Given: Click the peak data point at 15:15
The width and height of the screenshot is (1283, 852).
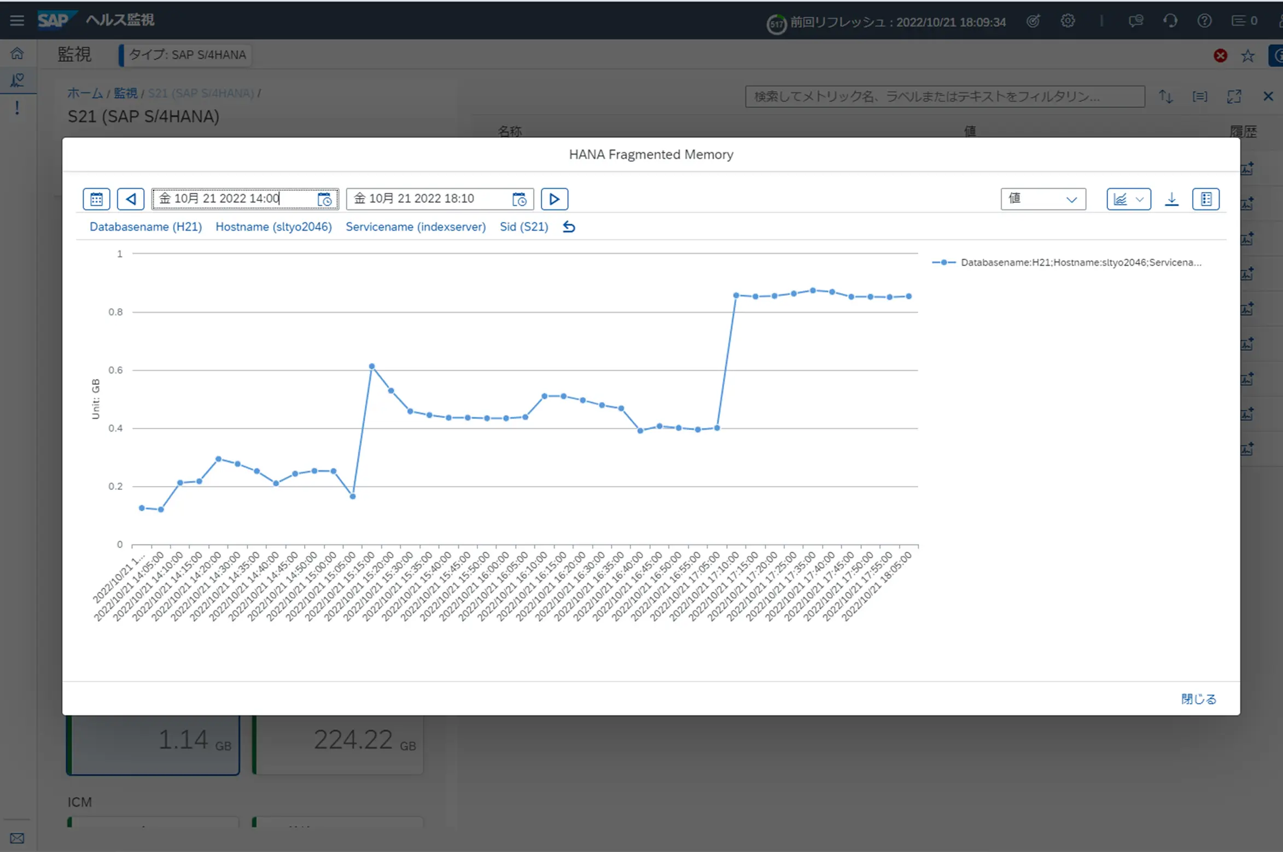Looking at the screenshot, I should (x=372, y=366).
